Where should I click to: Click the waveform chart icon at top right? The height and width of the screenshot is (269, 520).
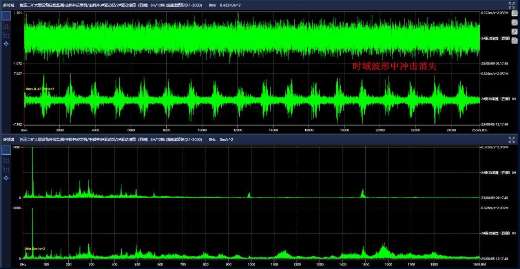tap(515, 14)
